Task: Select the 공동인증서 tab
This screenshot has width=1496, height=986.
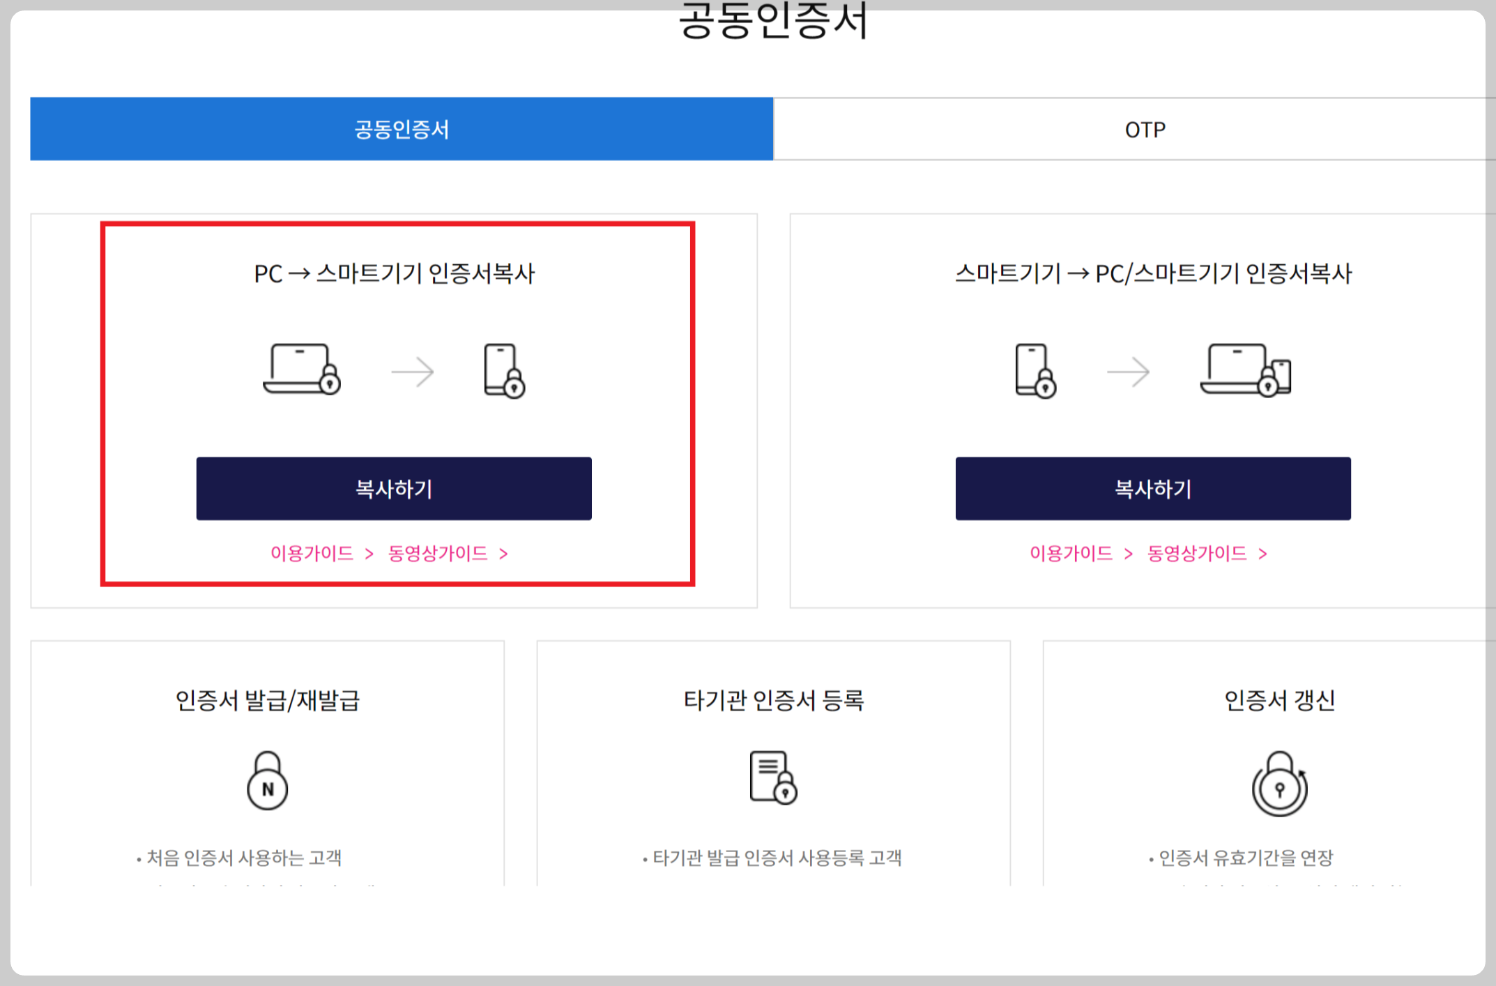Action: (401, 129)
